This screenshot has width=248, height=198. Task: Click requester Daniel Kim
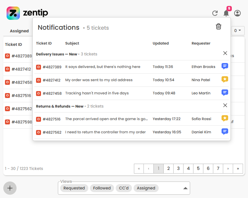(x=201, y=132)
